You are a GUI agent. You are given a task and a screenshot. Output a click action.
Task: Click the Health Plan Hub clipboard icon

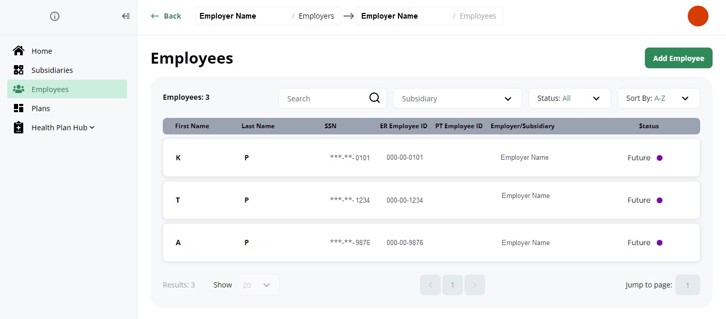click(19, 127)
